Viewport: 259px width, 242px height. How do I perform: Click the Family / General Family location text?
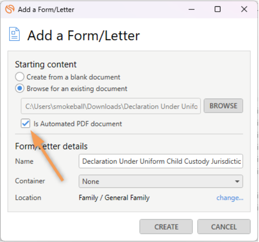pos(114,198)
